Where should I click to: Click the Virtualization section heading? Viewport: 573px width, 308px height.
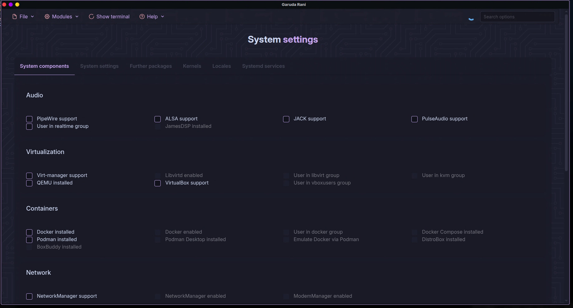click(45, 152)
